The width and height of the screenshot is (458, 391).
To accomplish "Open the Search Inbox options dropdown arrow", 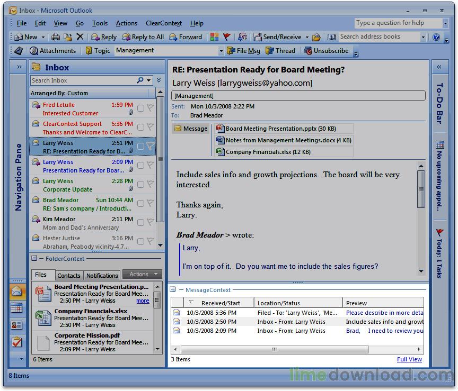I will (148, 80).
